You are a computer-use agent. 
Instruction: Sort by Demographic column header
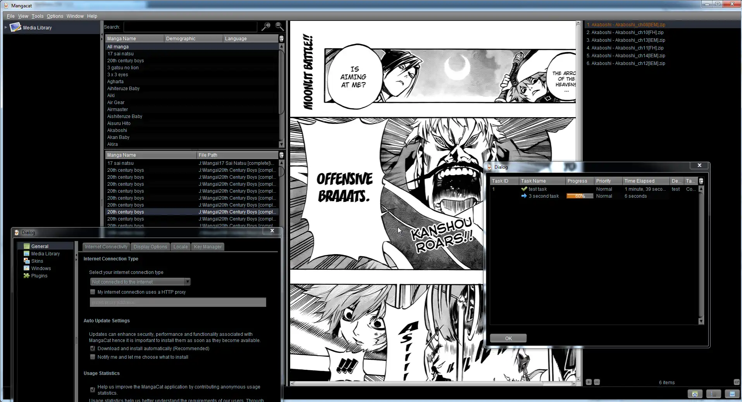coord(193,38)
